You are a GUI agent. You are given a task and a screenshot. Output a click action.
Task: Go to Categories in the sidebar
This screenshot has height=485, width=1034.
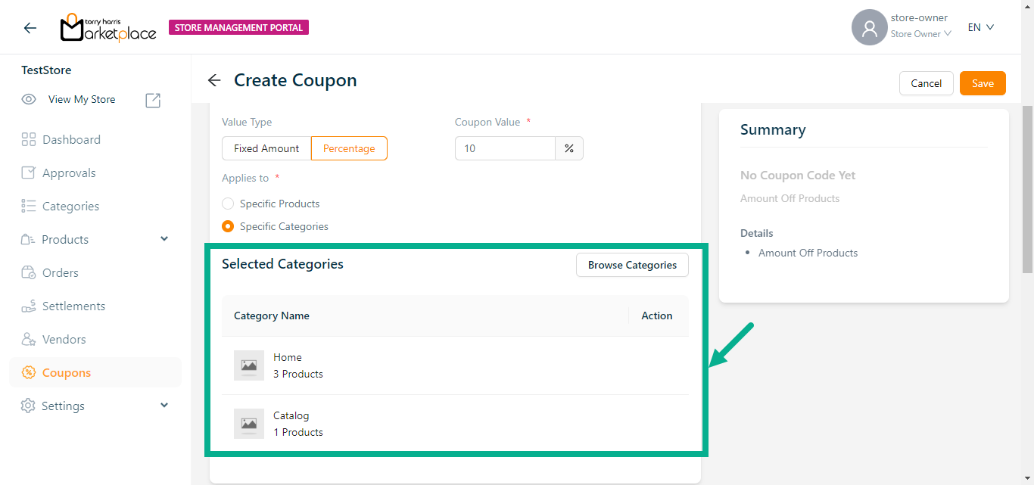point(70,206)
